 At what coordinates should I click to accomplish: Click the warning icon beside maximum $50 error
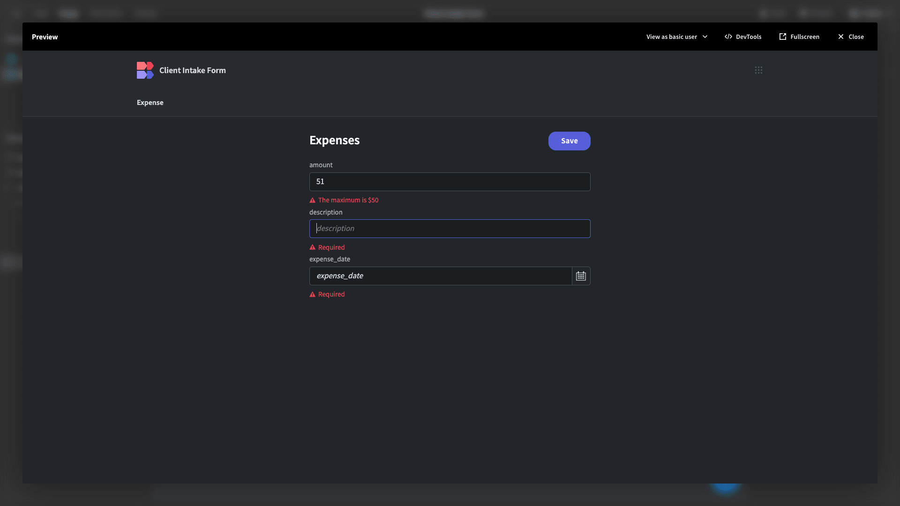click(x=313, y=200)
